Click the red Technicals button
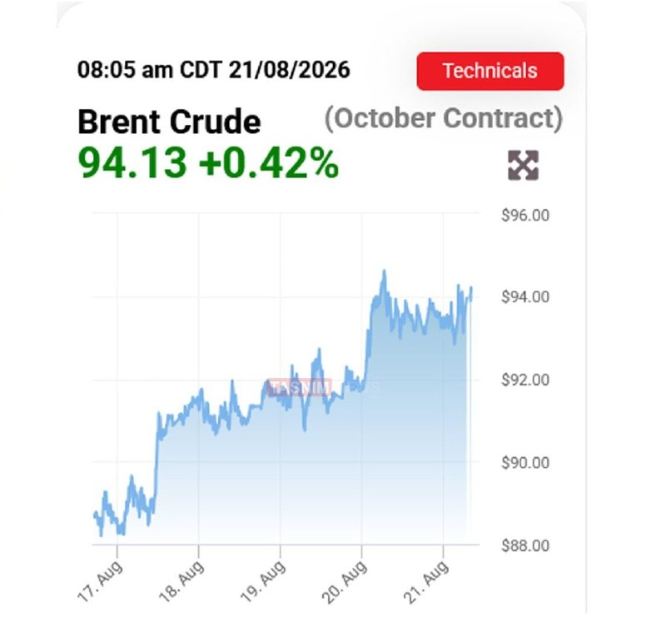The width and height of the screenshot is (666, 617). (x=490, y=71)
